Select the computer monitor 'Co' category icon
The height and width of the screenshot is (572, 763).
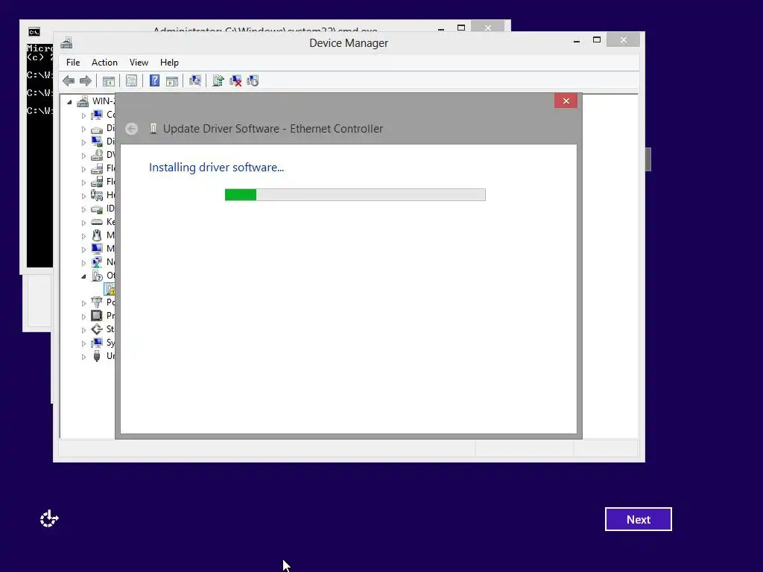click(x=98, y=115)
